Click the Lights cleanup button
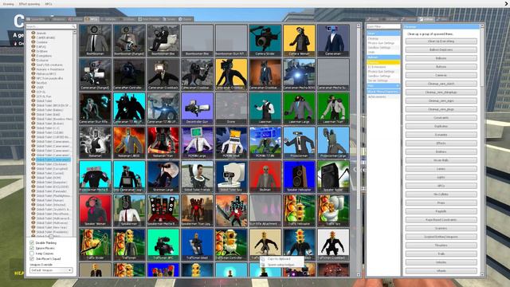The image size is (510, 287). pyautogui.click(x=441, y=177)
